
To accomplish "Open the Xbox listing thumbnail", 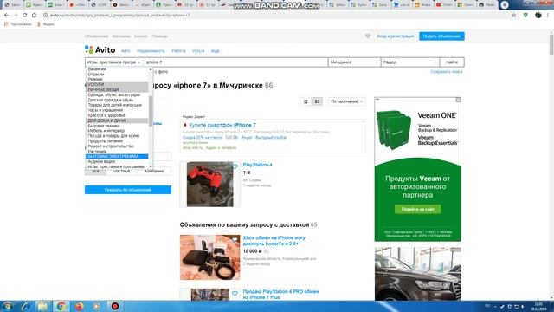I will click(x=209, y=257).
